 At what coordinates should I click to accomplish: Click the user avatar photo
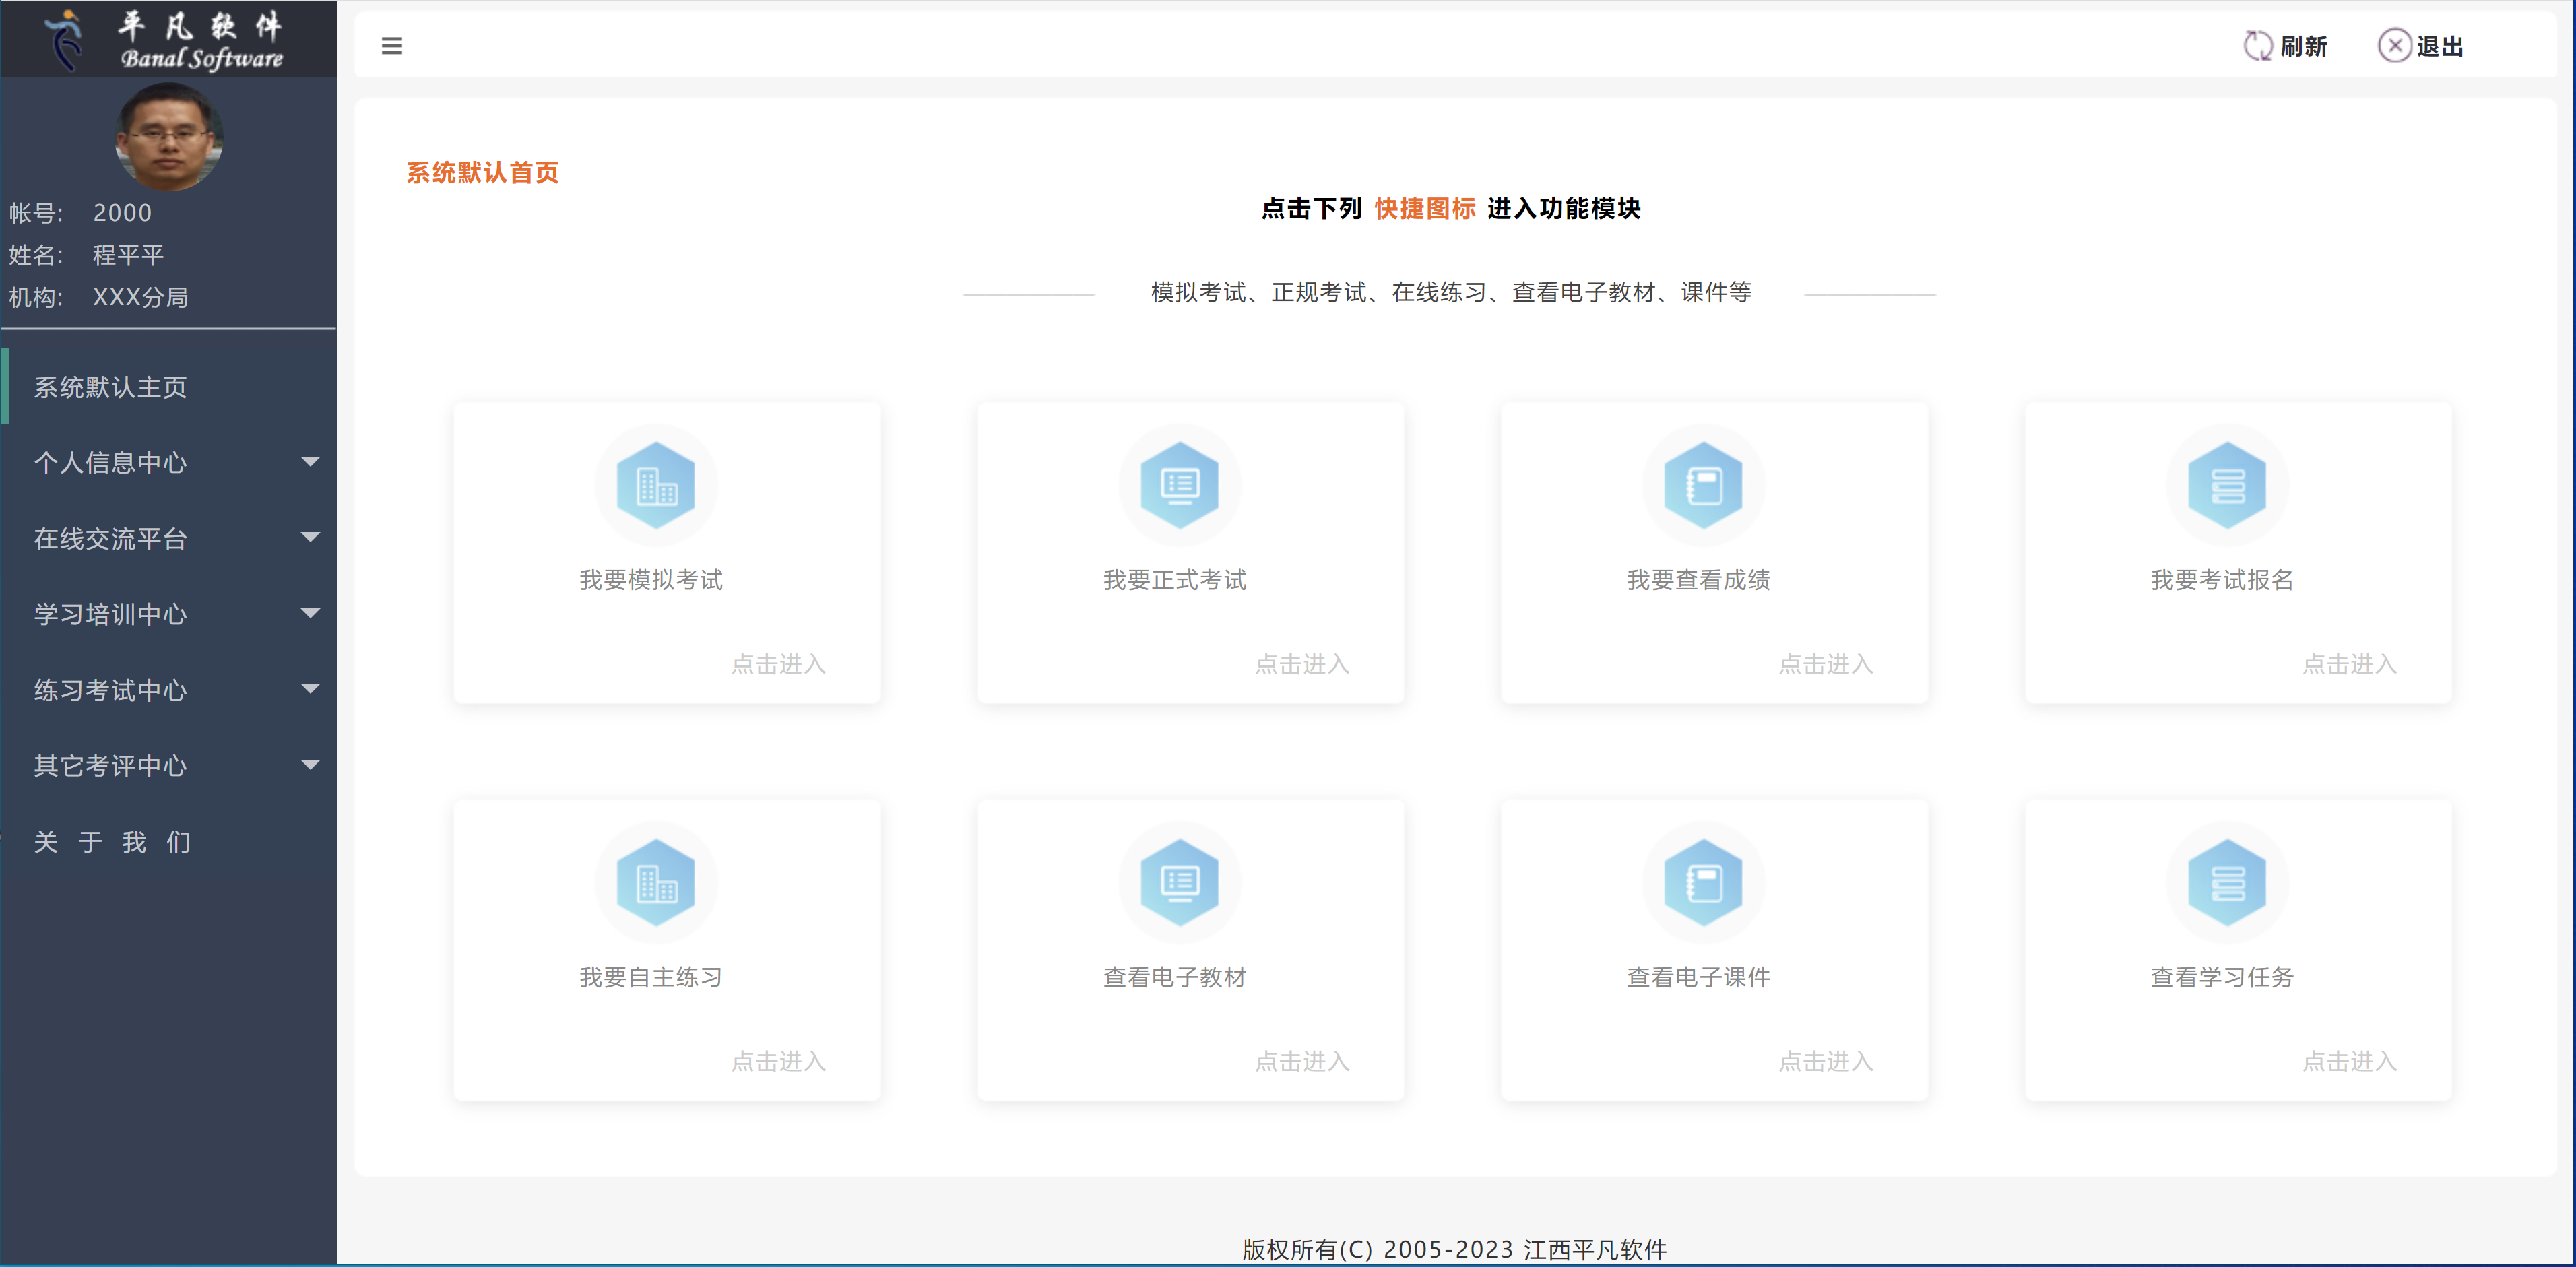(x=169, y=137)
